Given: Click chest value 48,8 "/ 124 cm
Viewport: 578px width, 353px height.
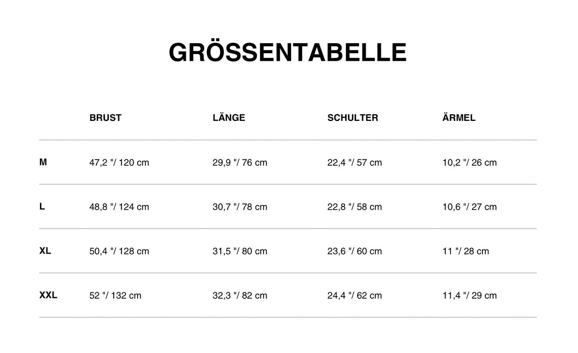Looking at the screenshot, I should click(x=119, y=207).
